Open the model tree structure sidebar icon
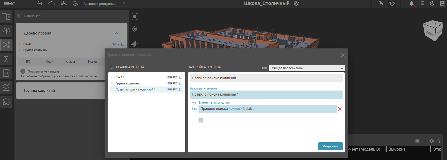447x160 pixels. point(6,17)
